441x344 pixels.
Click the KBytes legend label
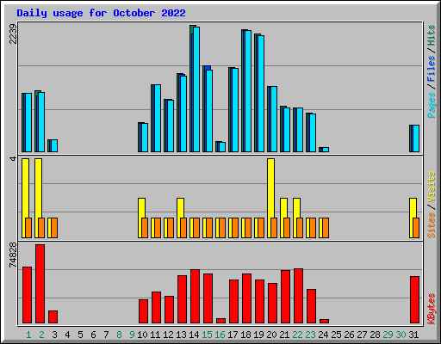coord(432,309)
